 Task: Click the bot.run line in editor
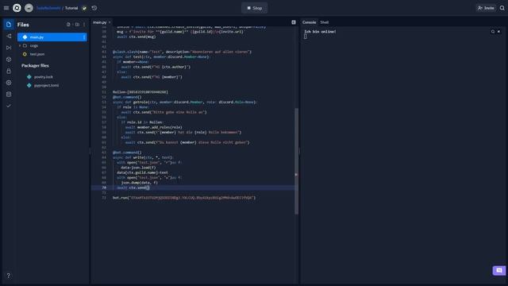click(184, 198)
